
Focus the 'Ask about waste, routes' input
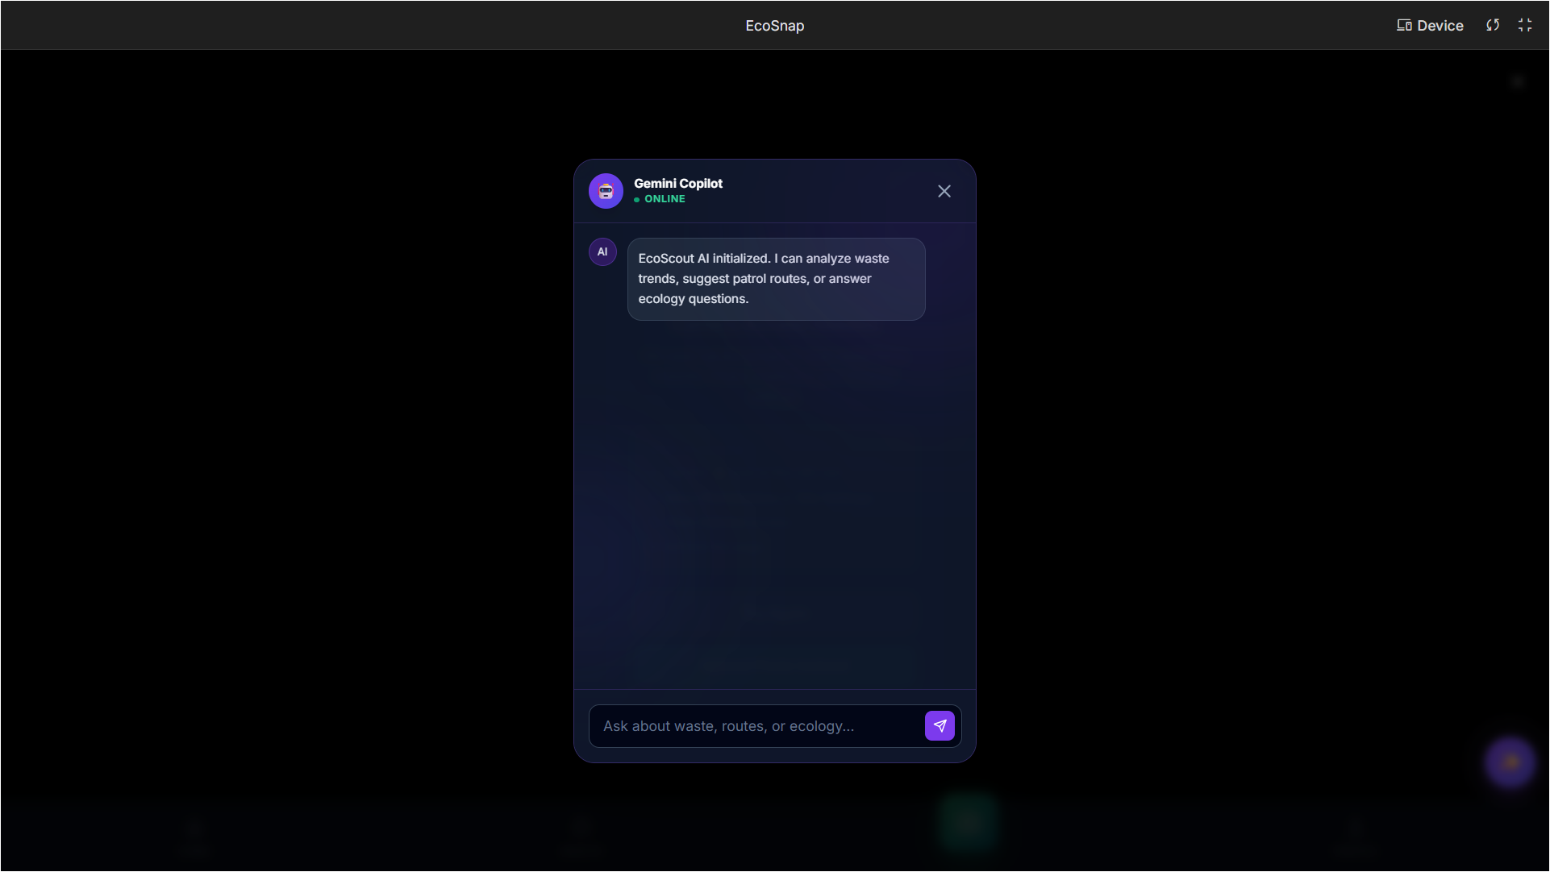[x=756, y=726]
